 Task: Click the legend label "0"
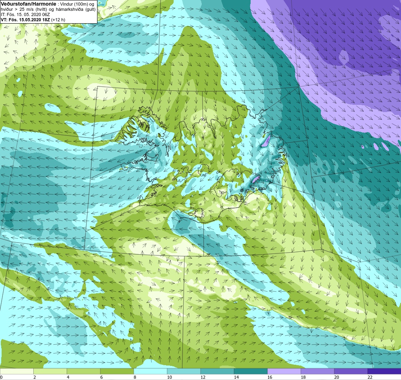coord(1,377)
